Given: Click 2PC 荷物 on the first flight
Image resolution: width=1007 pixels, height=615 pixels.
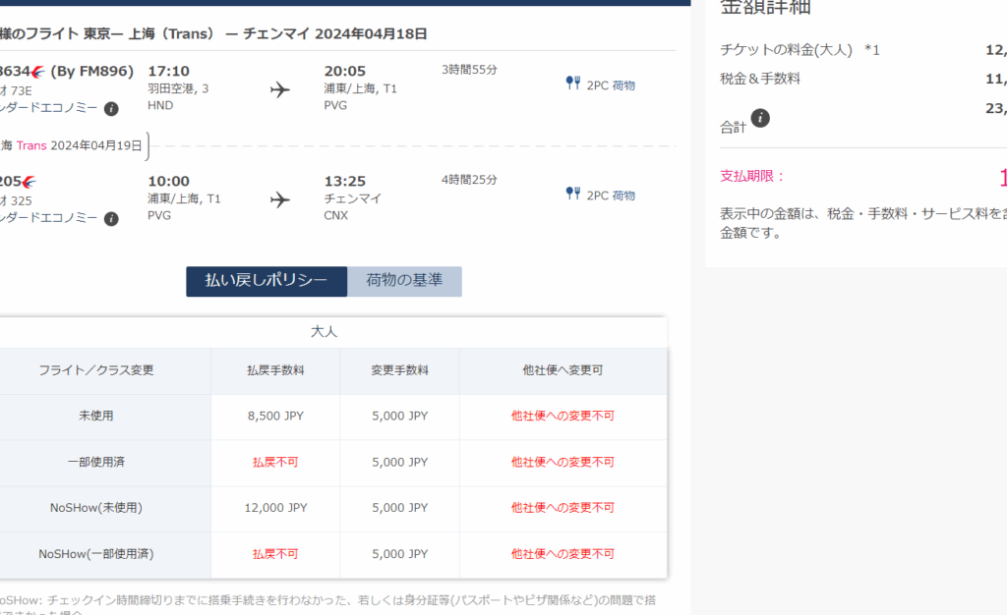Looking at the screenshot, I should (x=611, y=85).
